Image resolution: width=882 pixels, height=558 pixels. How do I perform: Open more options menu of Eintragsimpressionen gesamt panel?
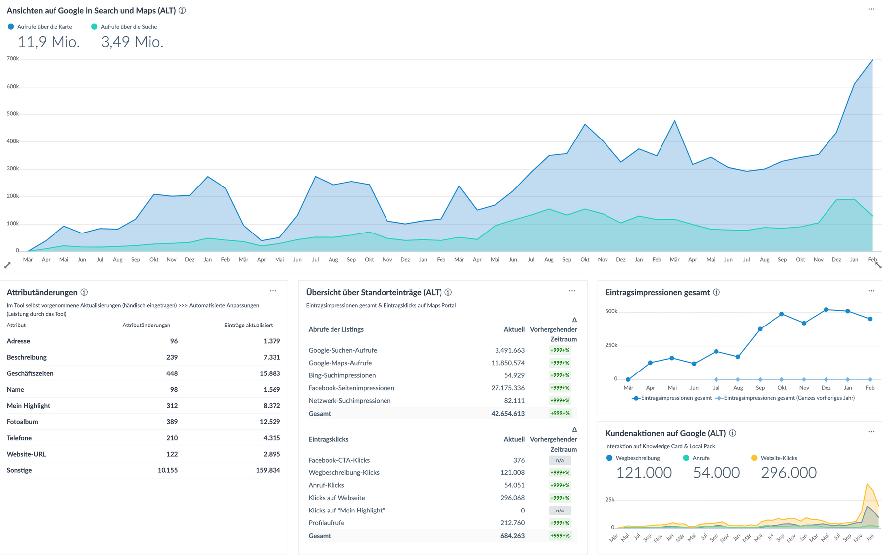click(x=871, y=291)
